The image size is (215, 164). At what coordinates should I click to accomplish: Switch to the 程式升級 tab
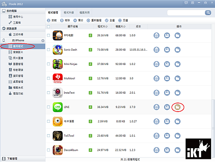(69, 13)
